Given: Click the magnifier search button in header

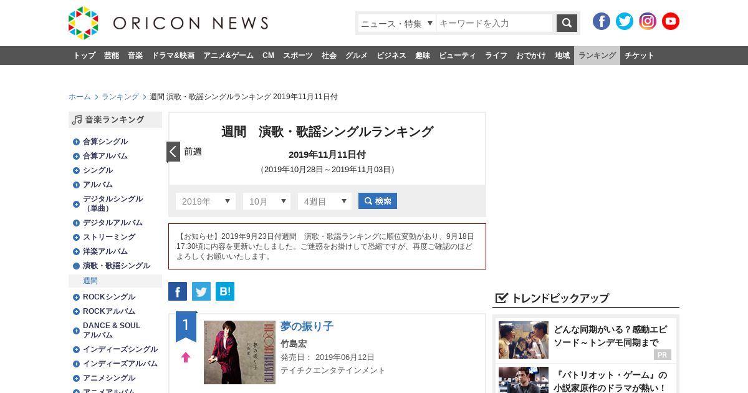Looking at the screenshot, I should tap(567, 23).
